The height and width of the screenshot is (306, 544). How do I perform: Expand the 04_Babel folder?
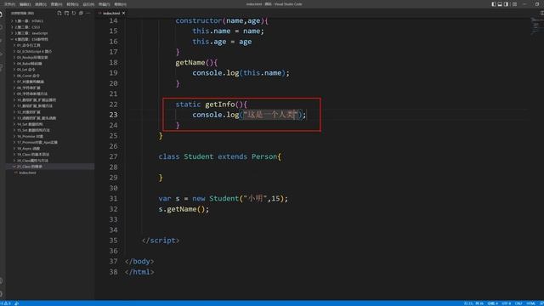click(49, 64)
